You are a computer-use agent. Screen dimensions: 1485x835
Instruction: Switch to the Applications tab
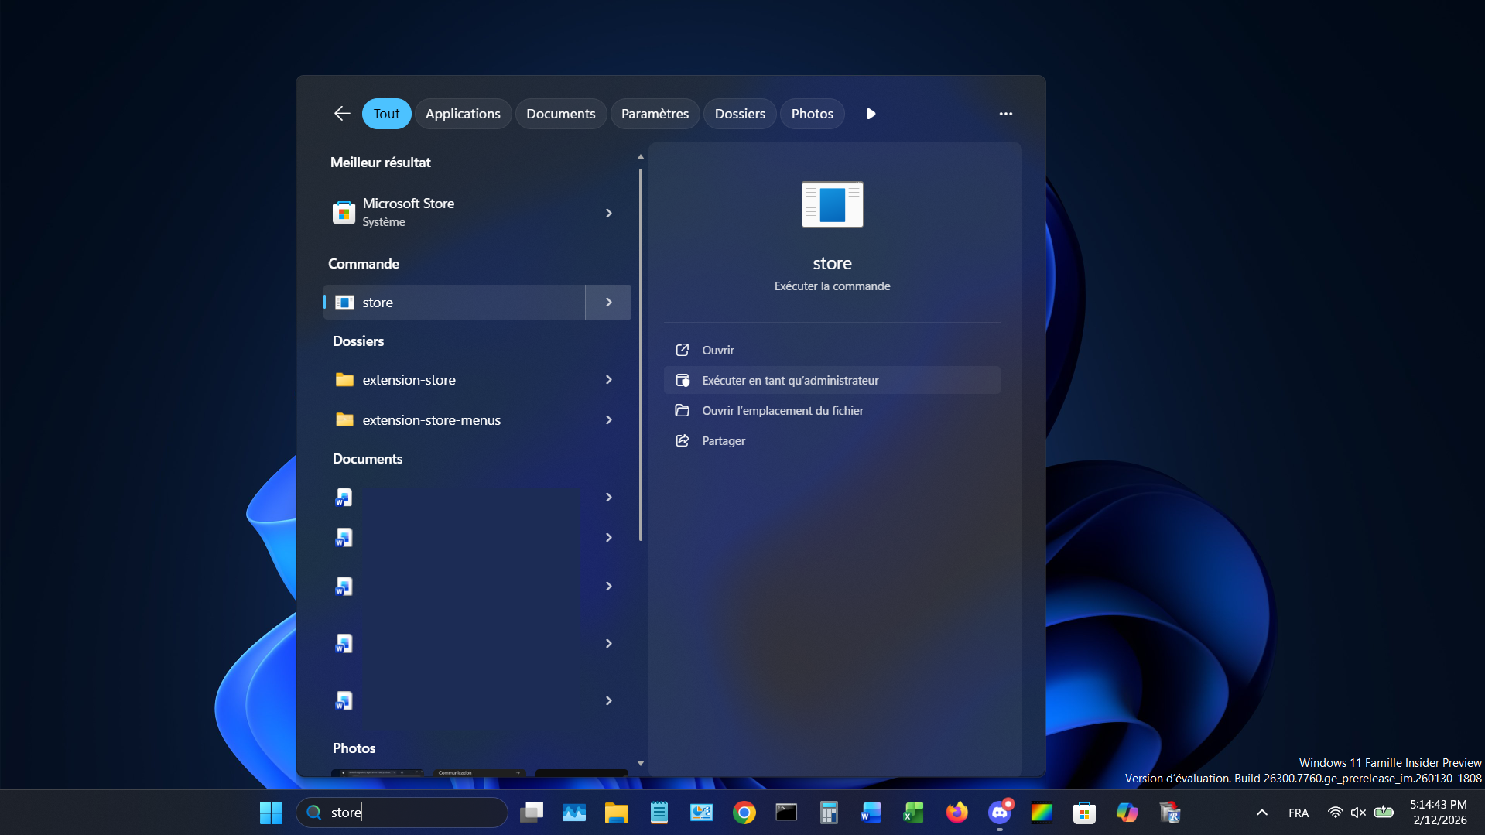(463, 113)
